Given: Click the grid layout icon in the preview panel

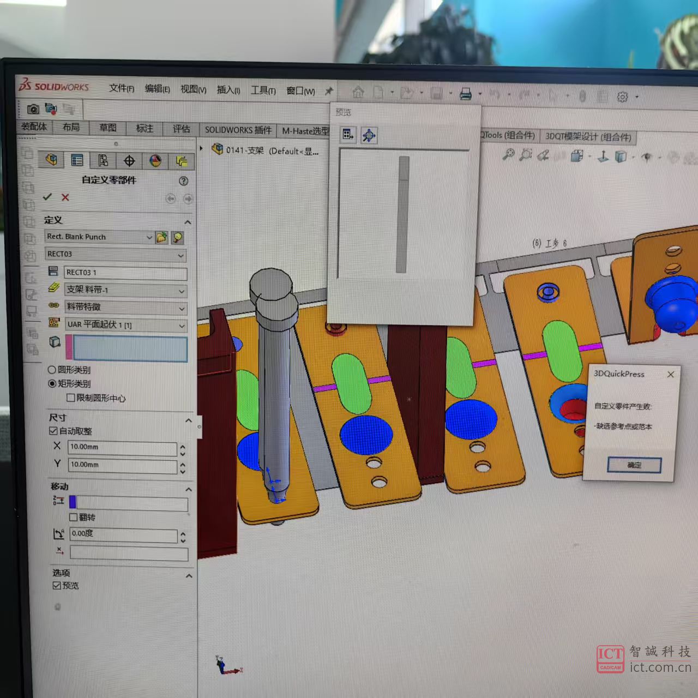Looking at the screenshot, I should click(x=348, y=134).
